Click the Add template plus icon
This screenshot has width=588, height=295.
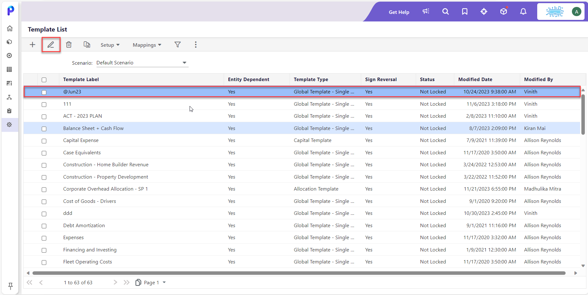(x=32, y=45)
